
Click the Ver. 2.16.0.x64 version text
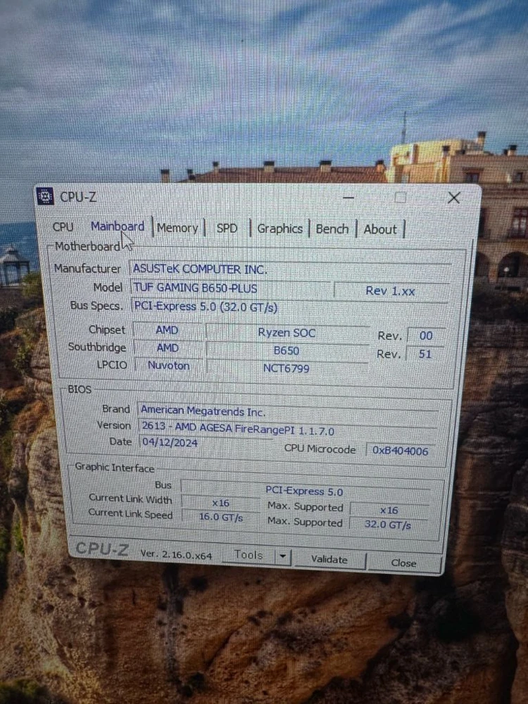click(176, 554)
